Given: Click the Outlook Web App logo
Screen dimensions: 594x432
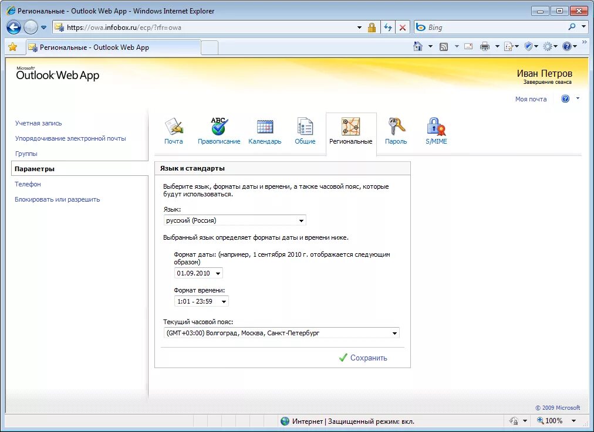Looking at the screenshot, I should (x=58, y=74).
